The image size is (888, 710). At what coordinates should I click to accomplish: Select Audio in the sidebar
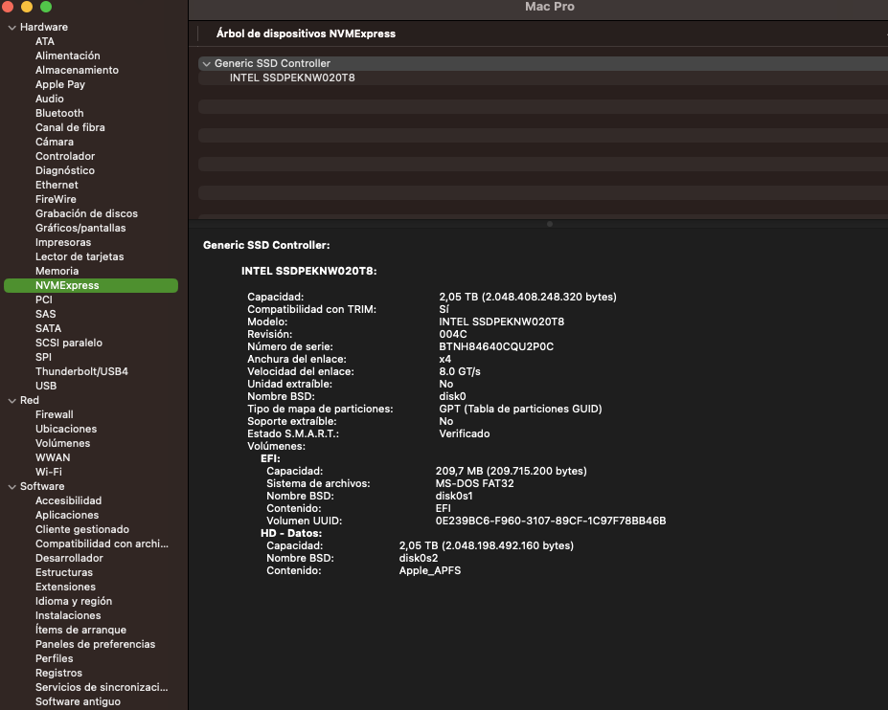(x=49, y=99)
